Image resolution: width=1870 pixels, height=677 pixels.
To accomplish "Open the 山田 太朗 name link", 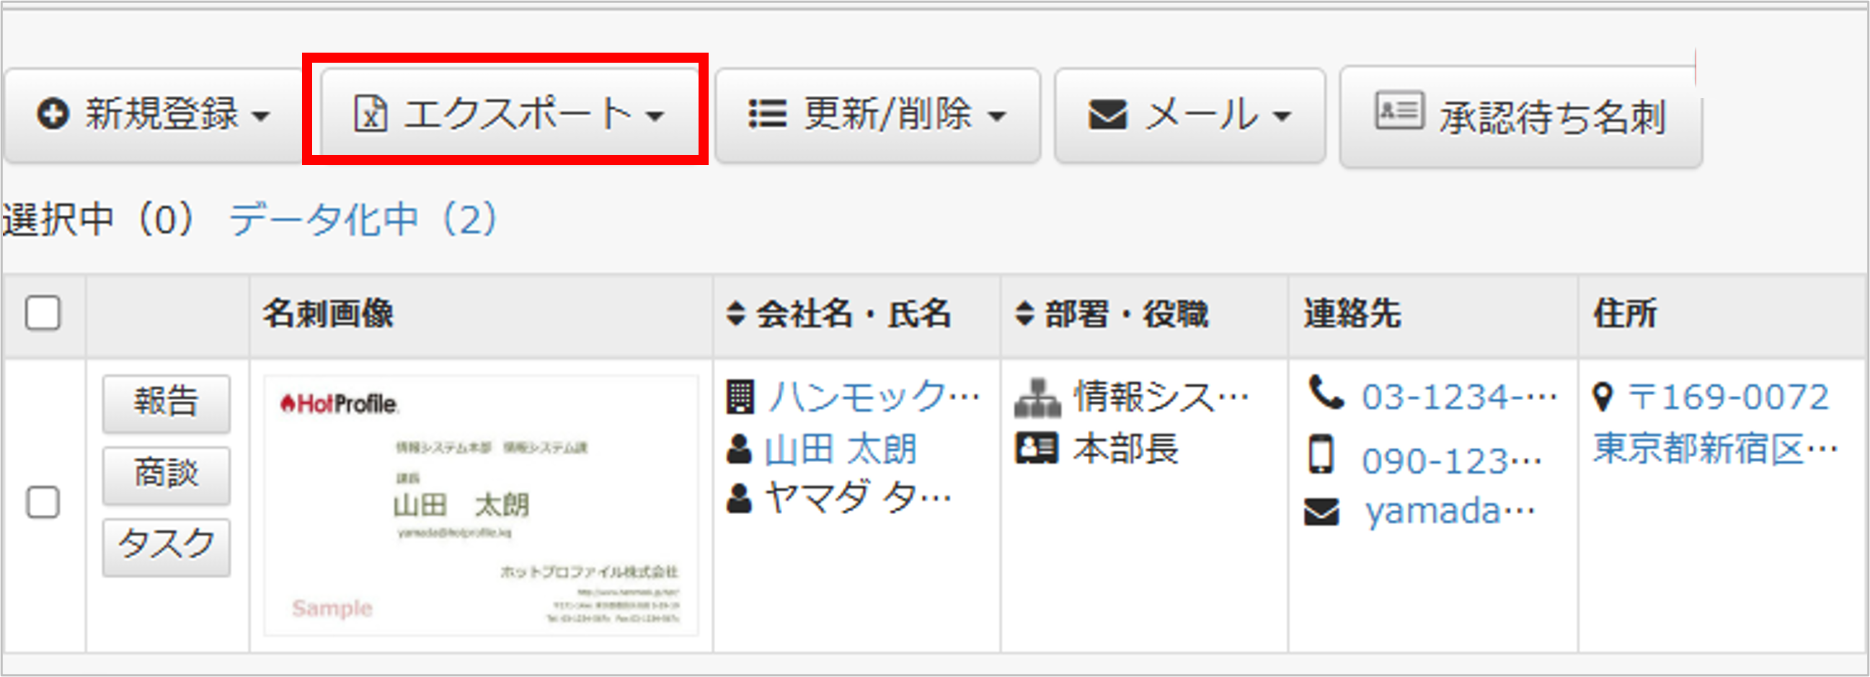I will point(841,449).
